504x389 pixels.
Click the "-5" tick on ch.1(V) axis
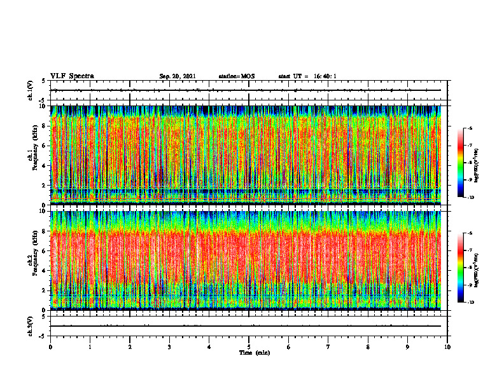(x=43, y=100)
